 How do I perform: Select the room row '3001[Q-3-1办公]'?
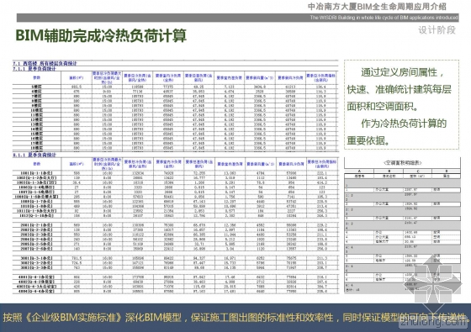(x=37, y=258)
